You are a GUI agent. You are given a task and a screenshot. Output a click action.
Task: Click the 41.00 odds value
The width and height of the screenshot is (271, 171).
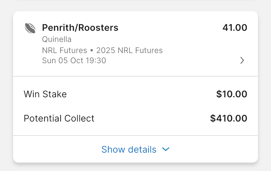click(x=235, y=28)
